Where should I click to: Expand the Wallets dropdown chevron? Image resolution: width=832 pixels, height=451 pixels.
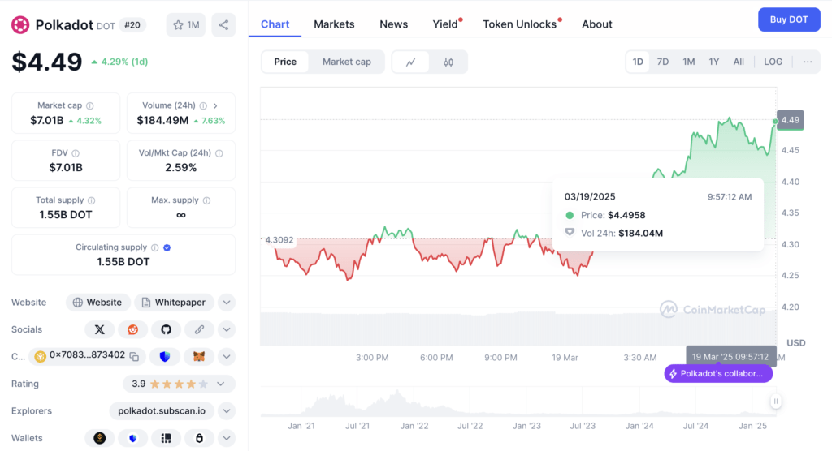pyautogui.click(x=227, y=438)
